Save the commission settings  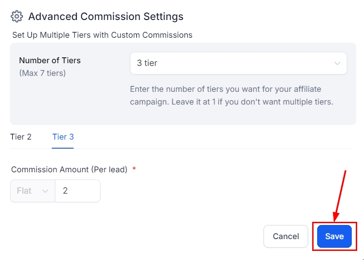point(334,236)
